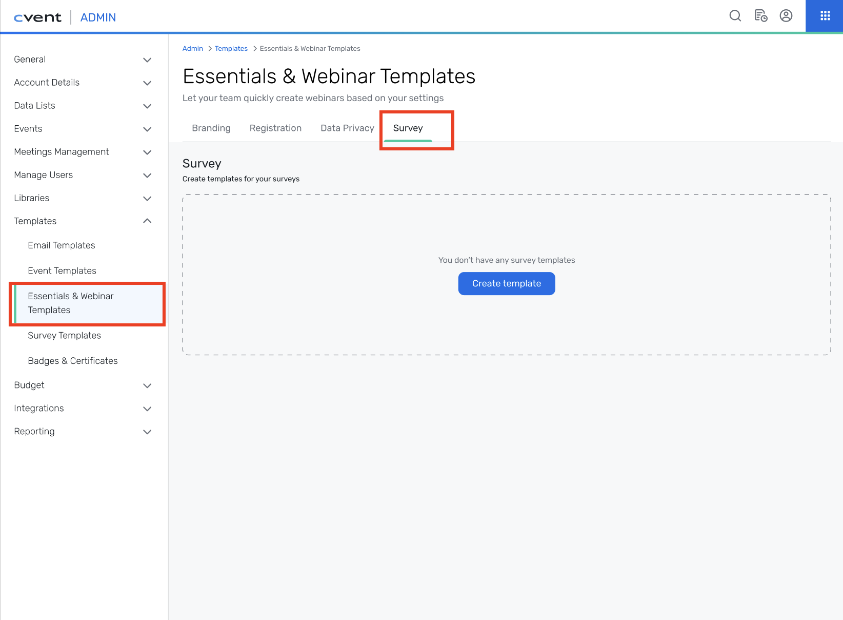Open the user profile icon

coord(786,16)
